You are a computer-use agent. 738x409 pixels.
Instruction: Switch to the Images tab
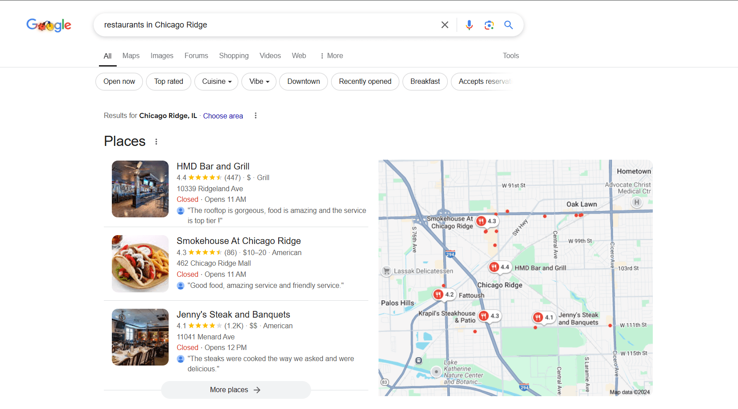pos(162,56)
